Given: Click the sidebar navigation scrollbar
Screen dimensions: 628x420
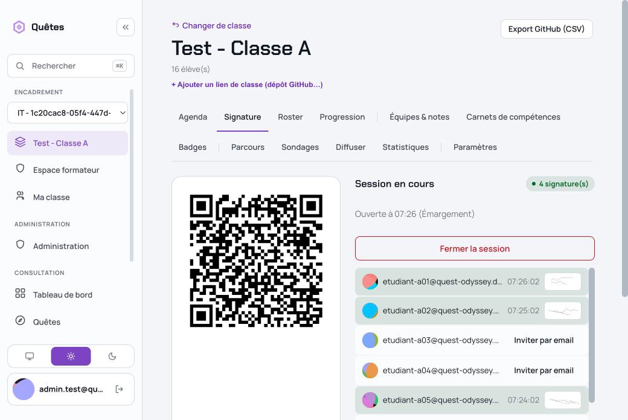Looking at the screenshot, I should pyautogui.click(x=132, y=175).
